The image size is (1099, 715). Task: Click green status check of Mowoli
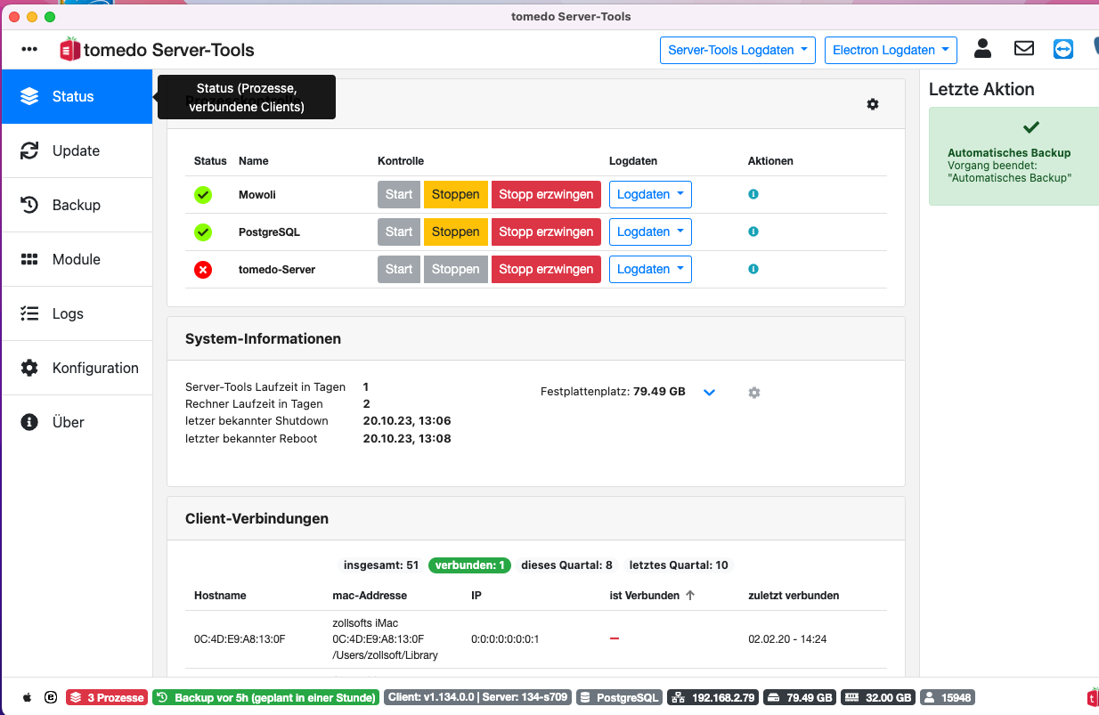203,194
